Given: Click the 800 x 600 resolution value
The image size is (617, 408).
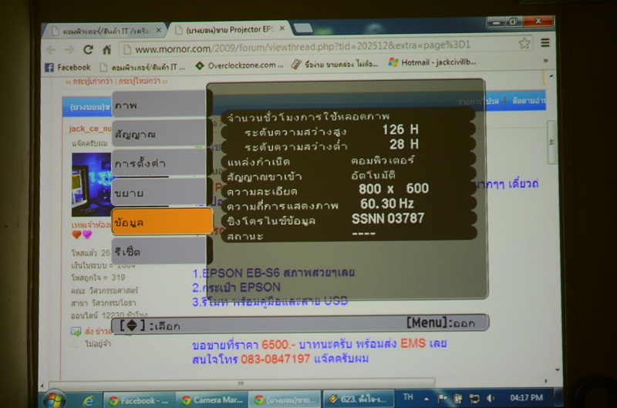Looking at the screenshot, I should [393, 189].
